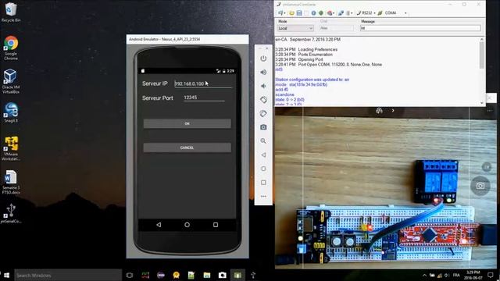The height and width of the screenshot is (281, 500).
Task: Expand the Mode combo box showing Local
Action: [295, 28]
